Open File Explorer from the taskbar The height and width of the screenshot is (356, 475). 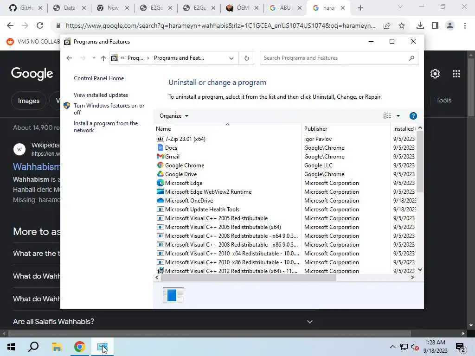tap(56, 347)
